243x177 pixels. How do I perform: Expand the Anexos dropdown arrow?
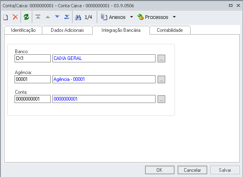[x=131, y=17]
